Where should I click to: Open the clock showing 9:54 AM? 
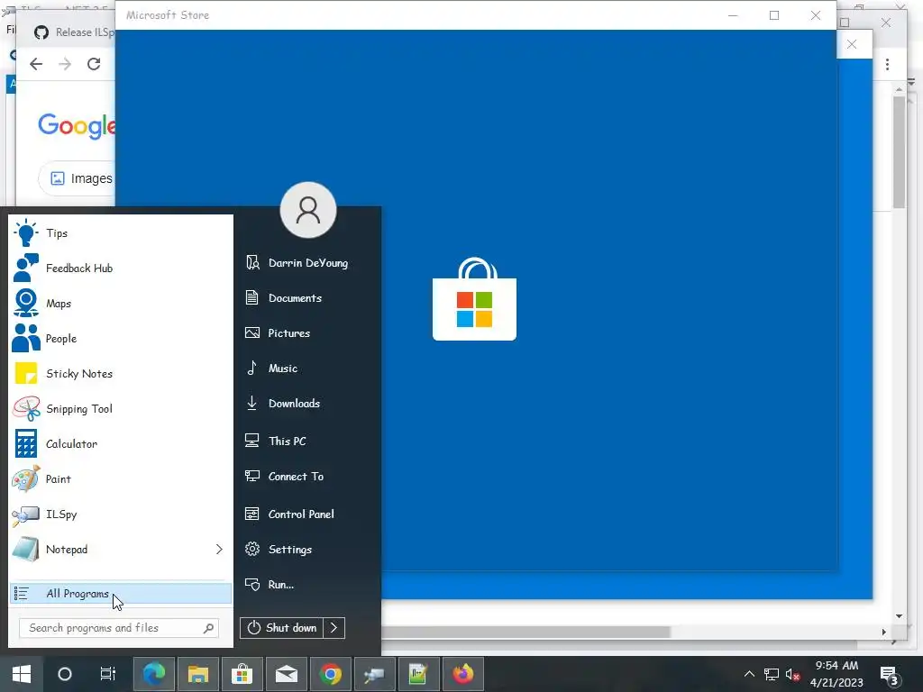(x=836, y=674)
